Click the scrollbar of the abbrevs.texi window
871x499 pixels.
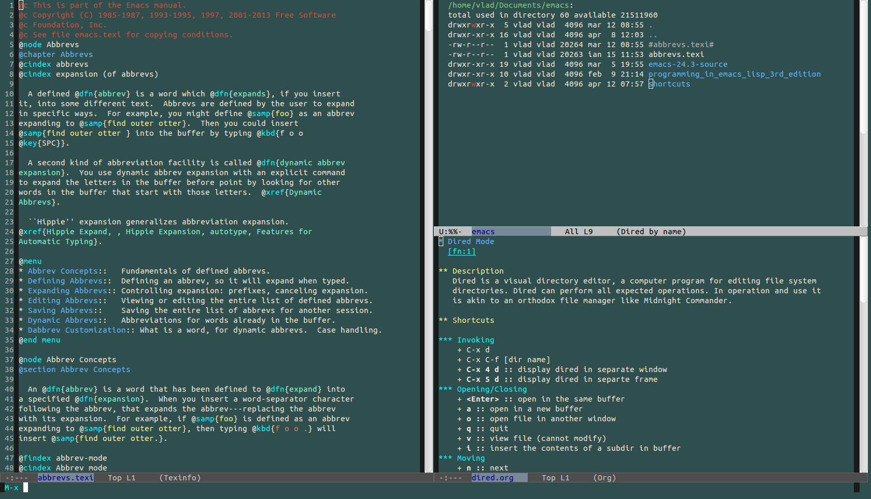pyautogui.click(x=429, y=236)
